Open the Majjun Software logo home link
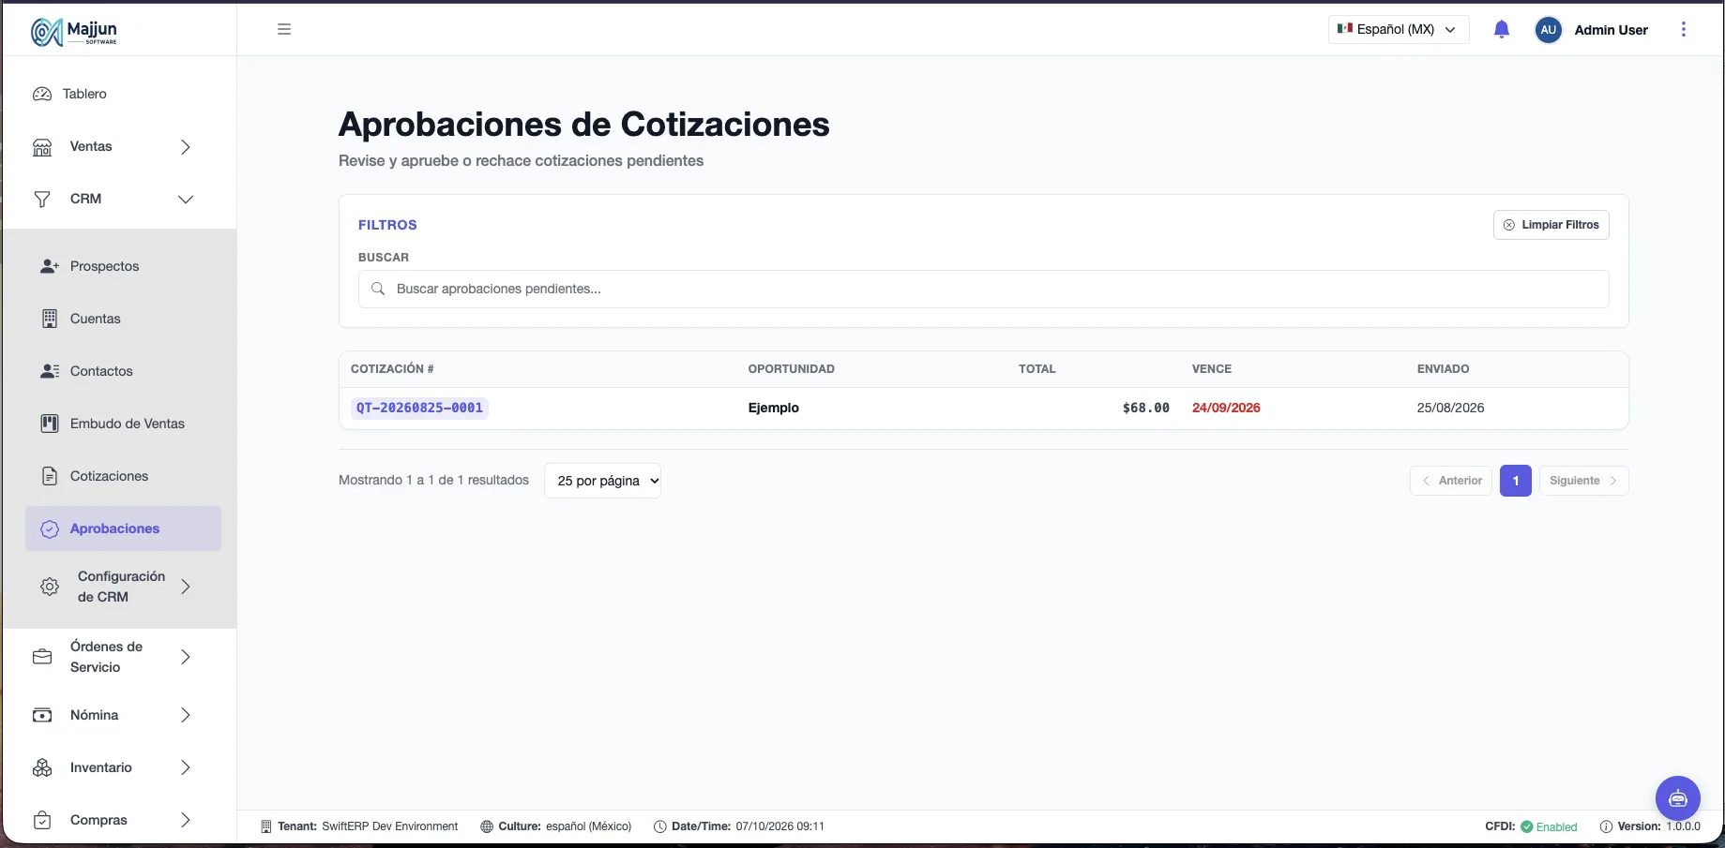The image size is (1725, 848). tap(74, 31)
